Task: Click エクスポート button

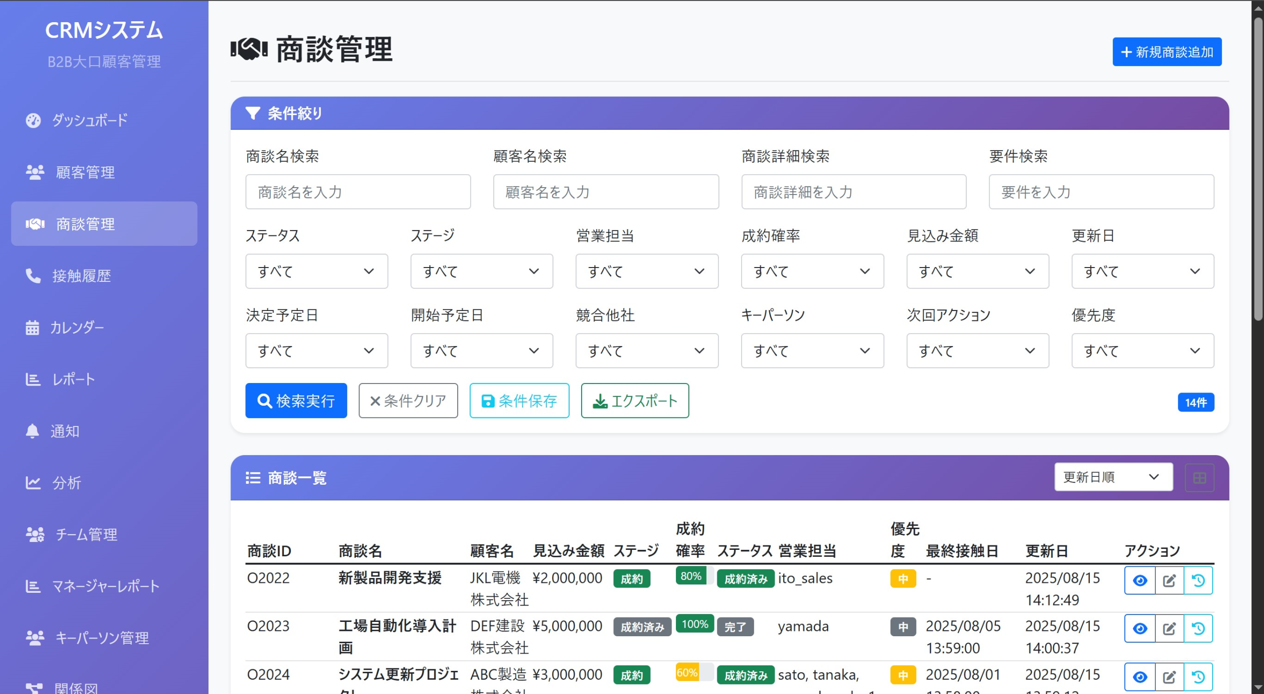Action: click(635, 401)
